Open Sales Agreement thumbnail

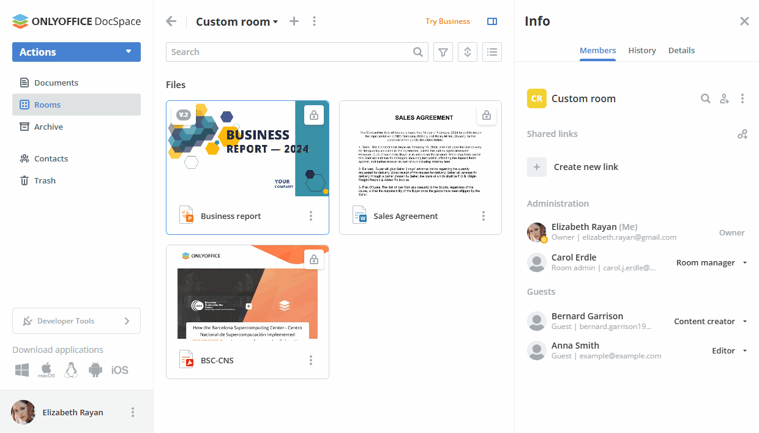421,149
